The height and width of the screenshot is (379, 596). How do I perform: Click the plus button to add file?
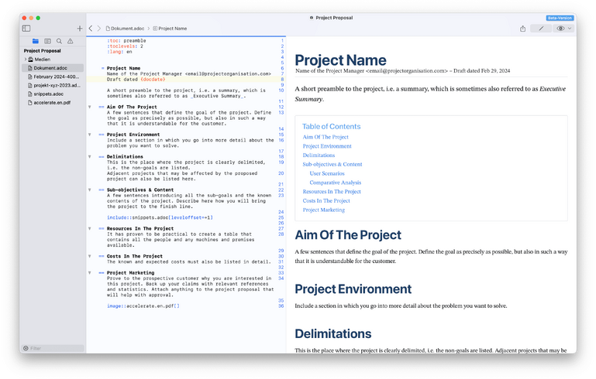79,29
